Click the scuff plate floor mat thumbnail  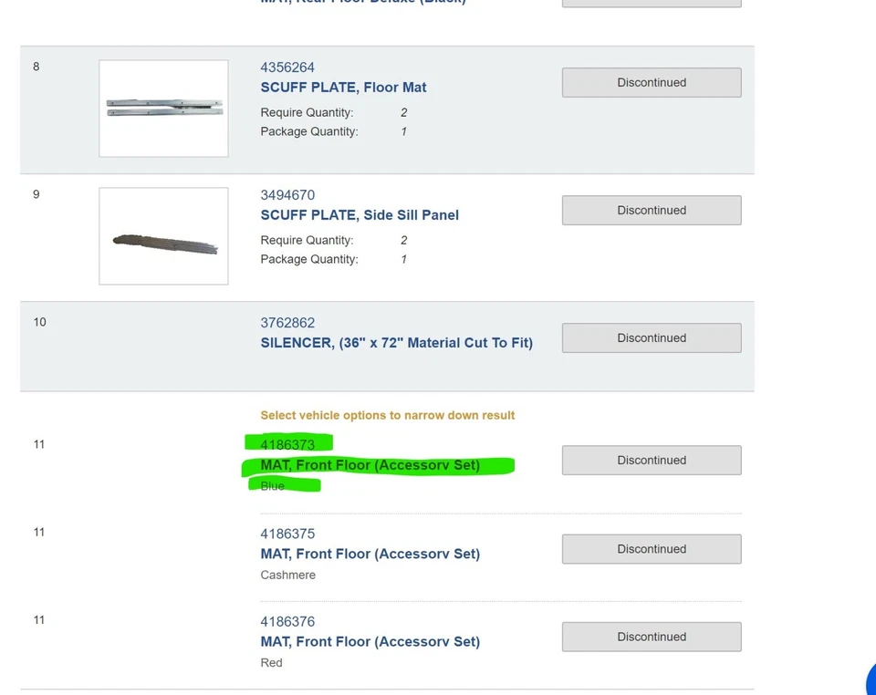[163, 109]
